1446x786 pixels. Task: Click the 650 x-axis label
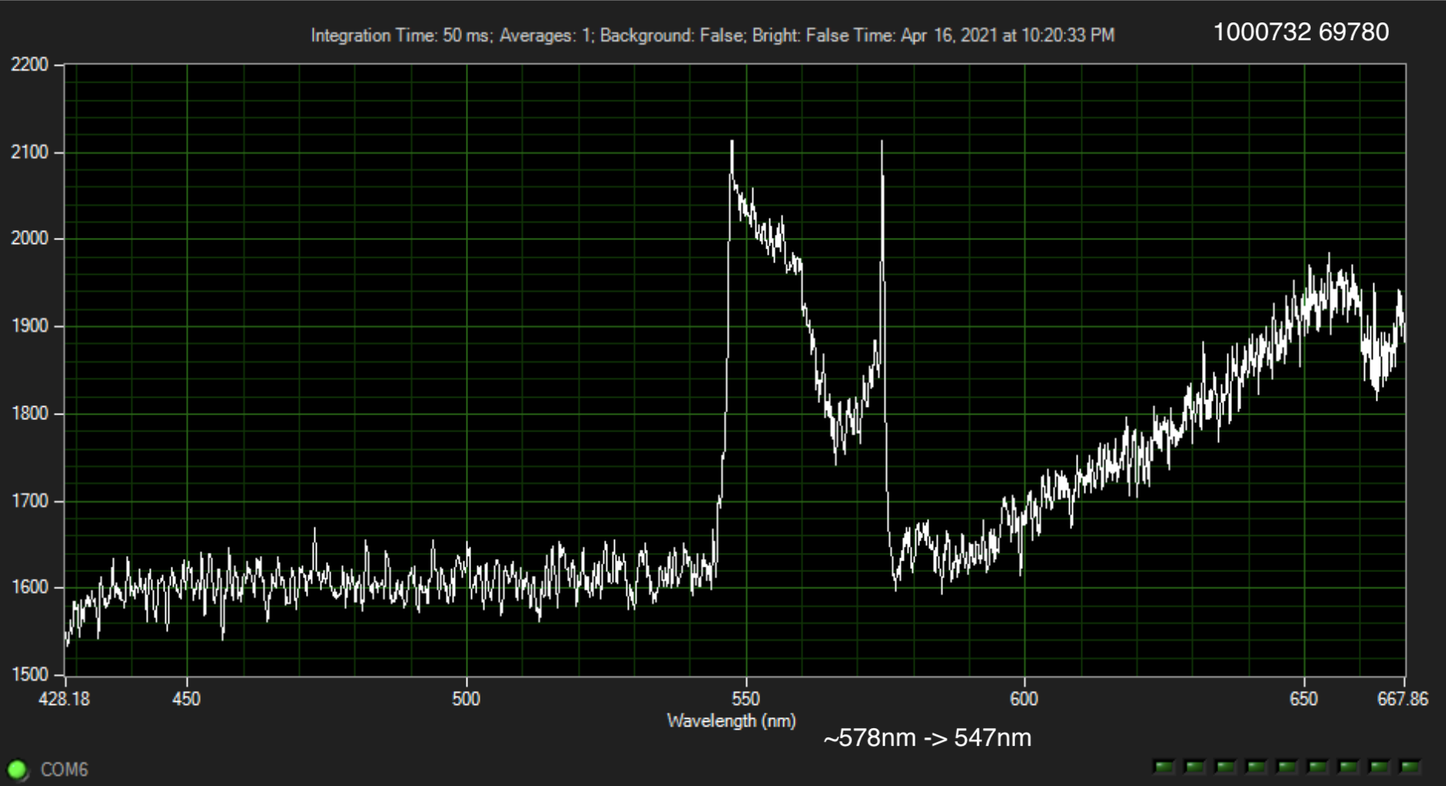(x=1304, y=699)
